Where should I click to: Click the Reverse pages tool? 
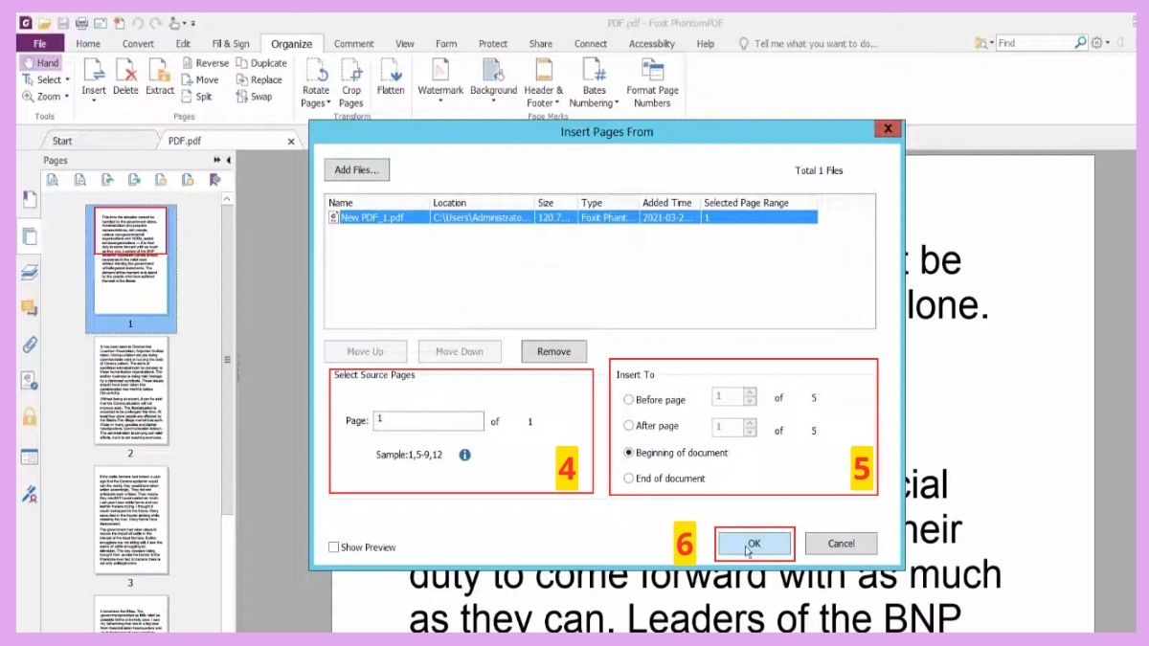tap(205, 63)
